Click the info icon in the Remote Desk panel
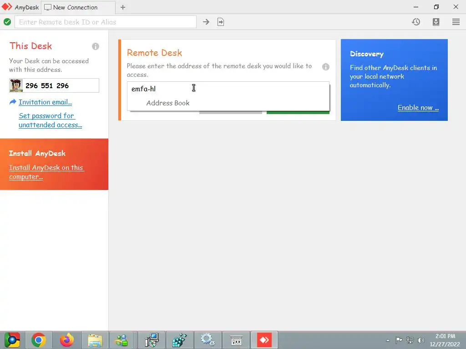 coord(326,67)
